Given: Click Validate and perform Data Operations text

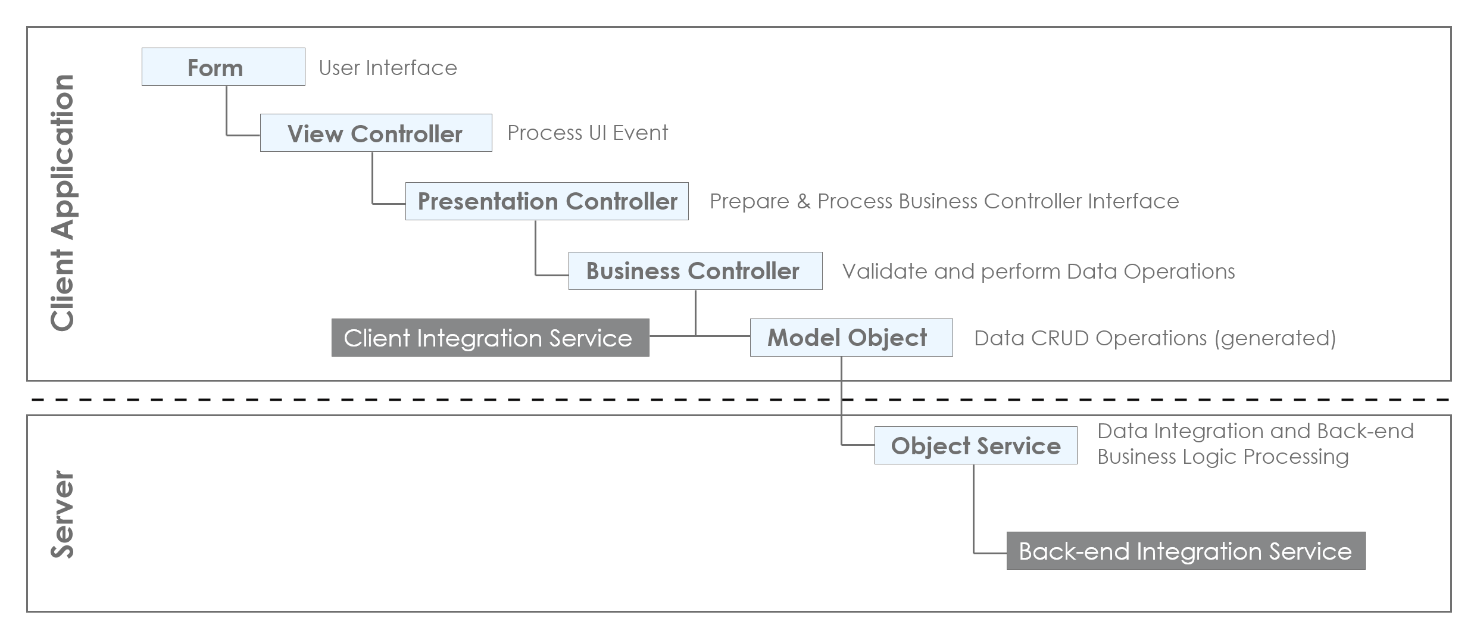Looking at the screenshot, I should click(1039, 271).
